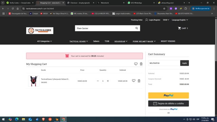The image size is (217, 122).
Task: Click the page vertical scrollbar
Action: (216, 40)
